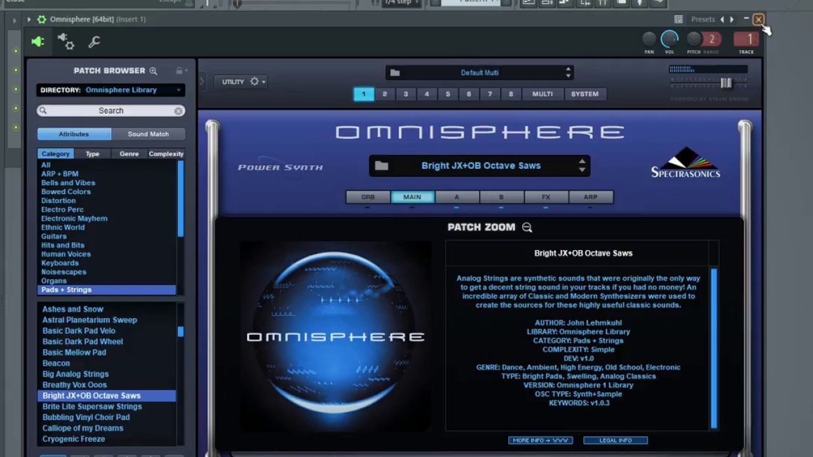The width and height of the screenshot is (813, 457).
Task: Switch to the MAIN tab
Action: (412, 197)
